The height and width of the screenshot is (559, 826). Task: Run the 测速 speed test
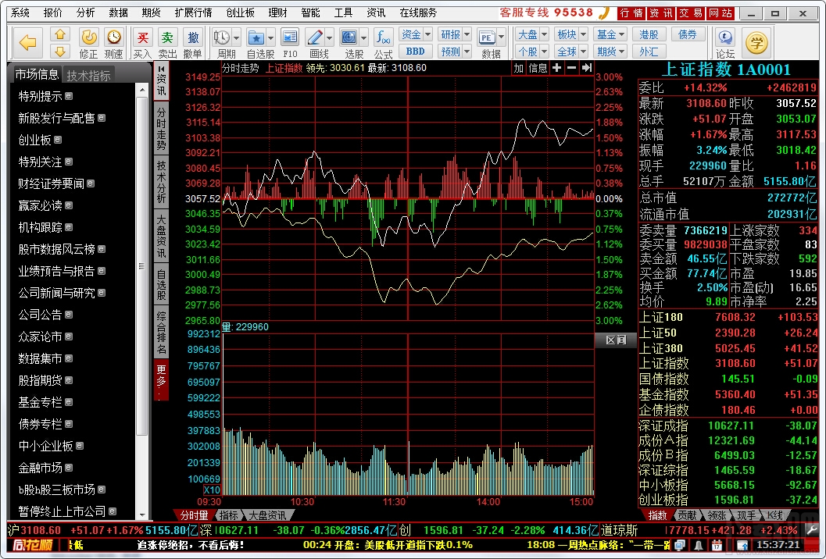113,43
